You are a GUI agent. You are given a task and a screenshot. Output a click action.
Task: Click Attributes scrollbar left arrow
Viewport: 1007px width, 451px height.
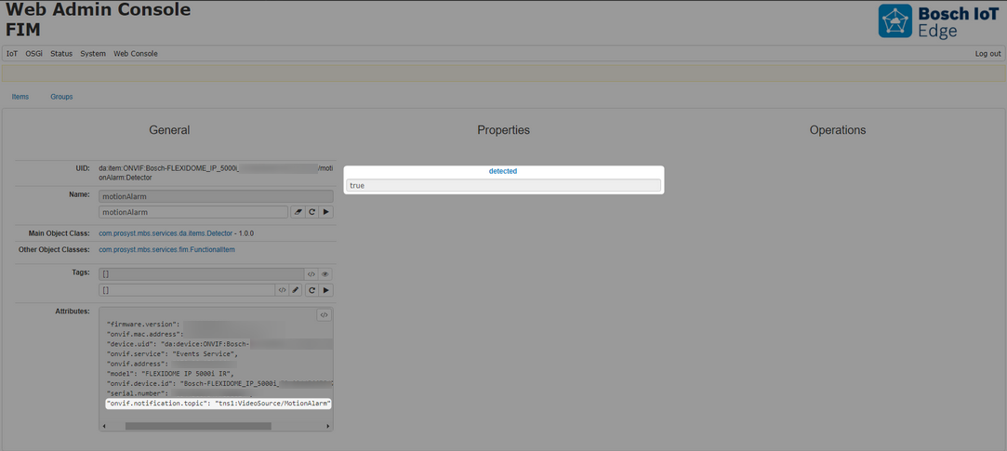pyautogui.click(x=104, y=426)
